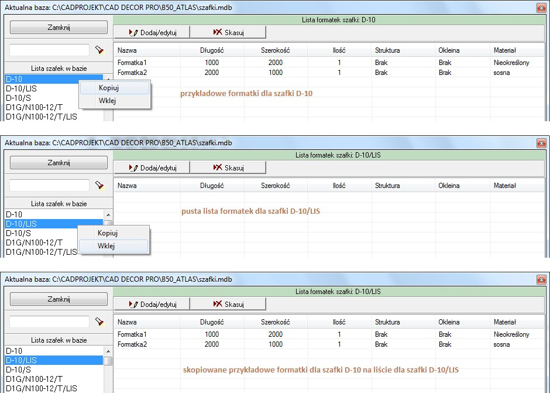Click the search flashlight icon in top window
The width and height of the screenshot is (550, 393).
pyautogui.click(x=99, y=50)
